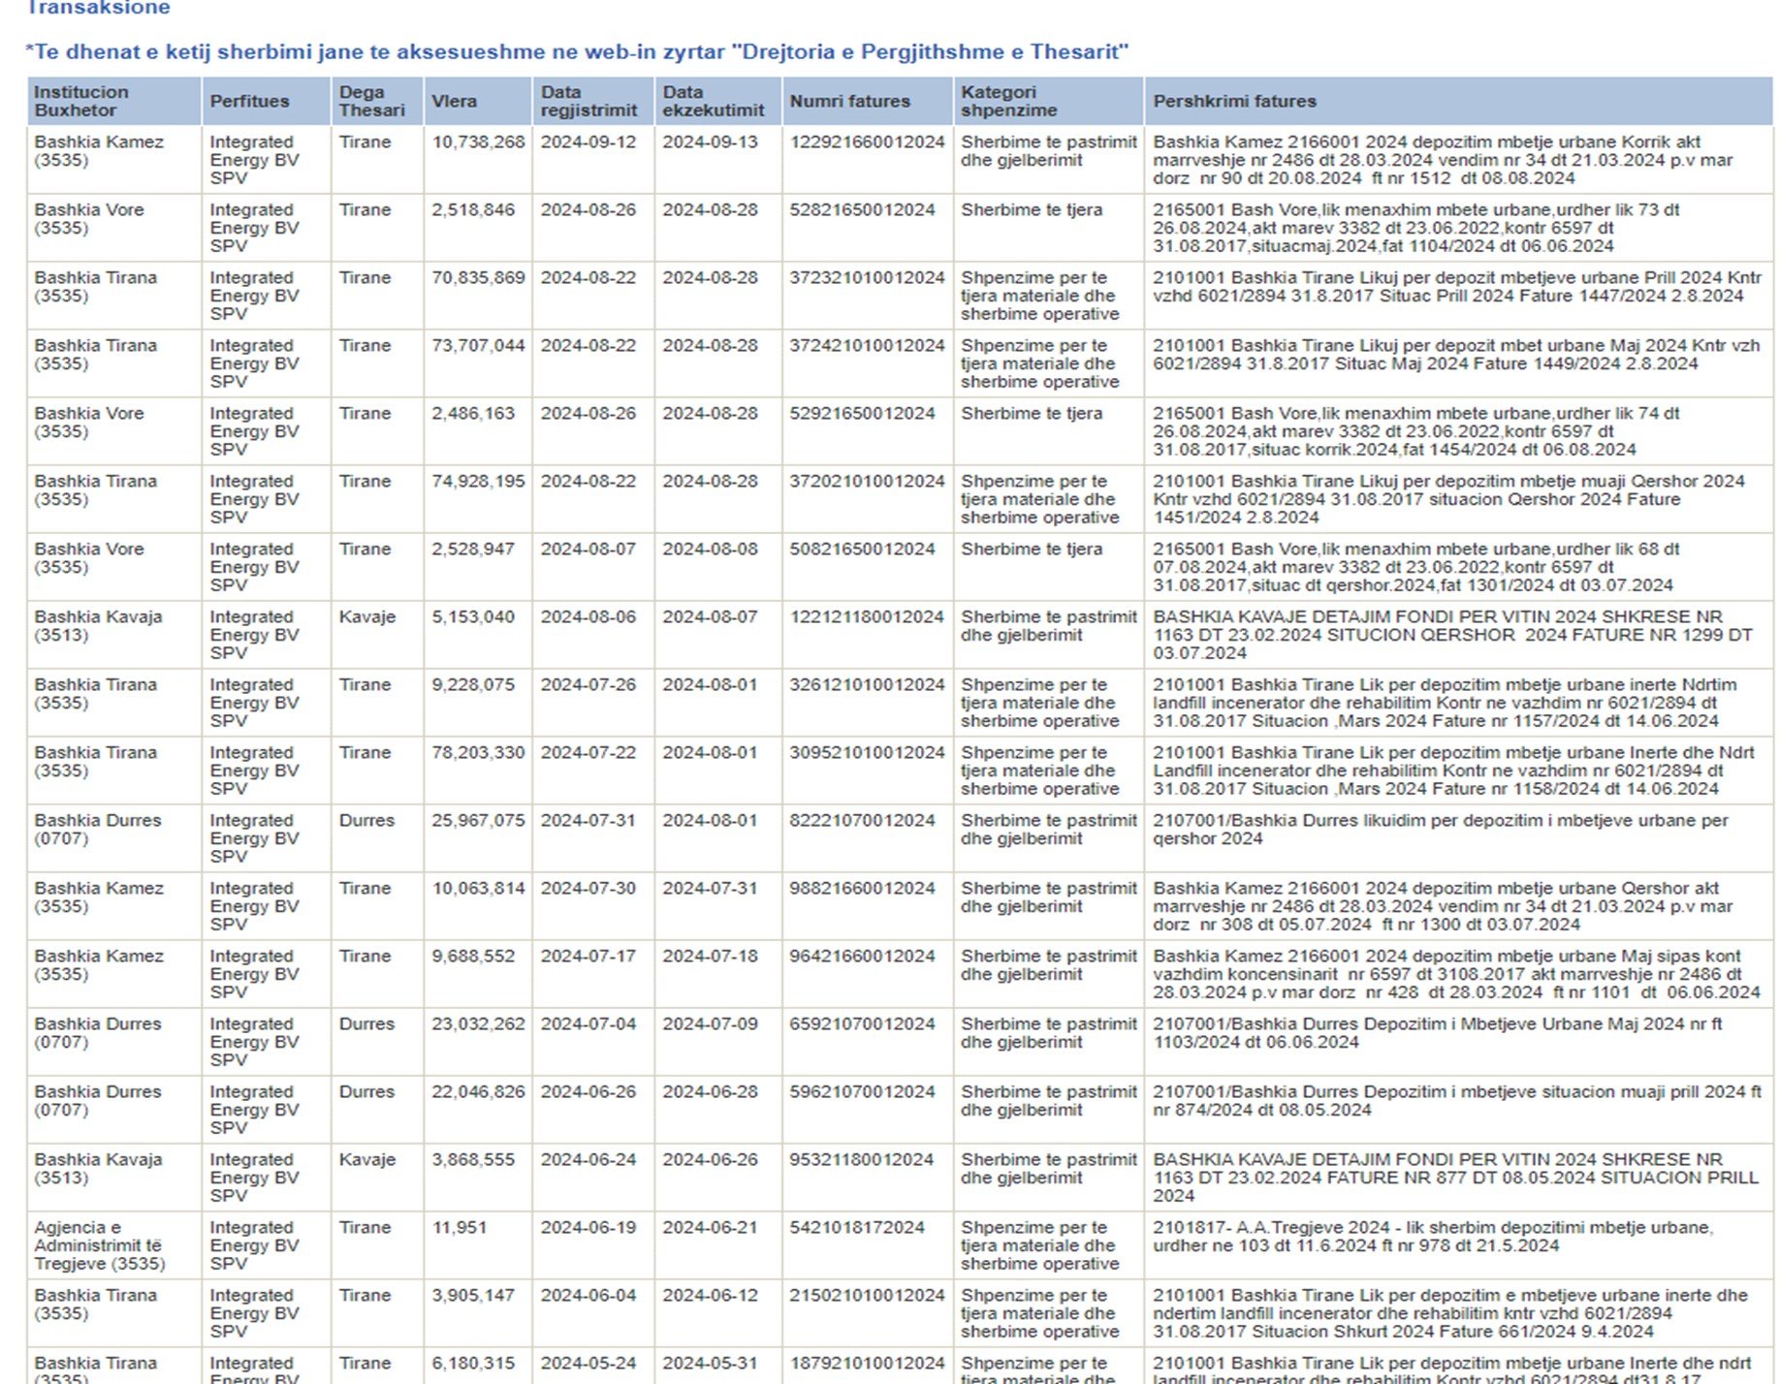The width and height of the screenshot is (1780, 1384).
Task: Click the Vlera column header
Action: 454,101
